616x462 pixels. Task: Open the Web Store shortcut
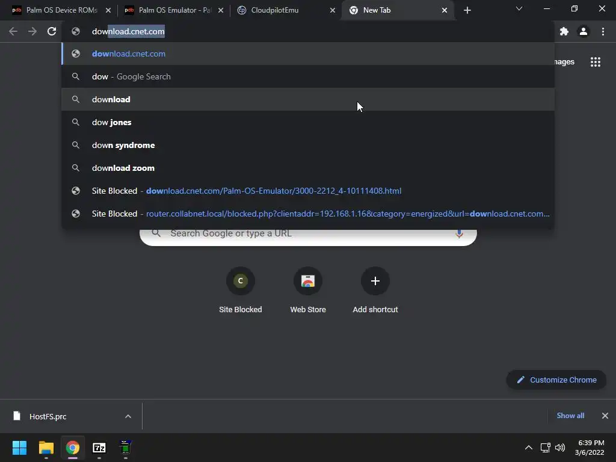point(308,290)
